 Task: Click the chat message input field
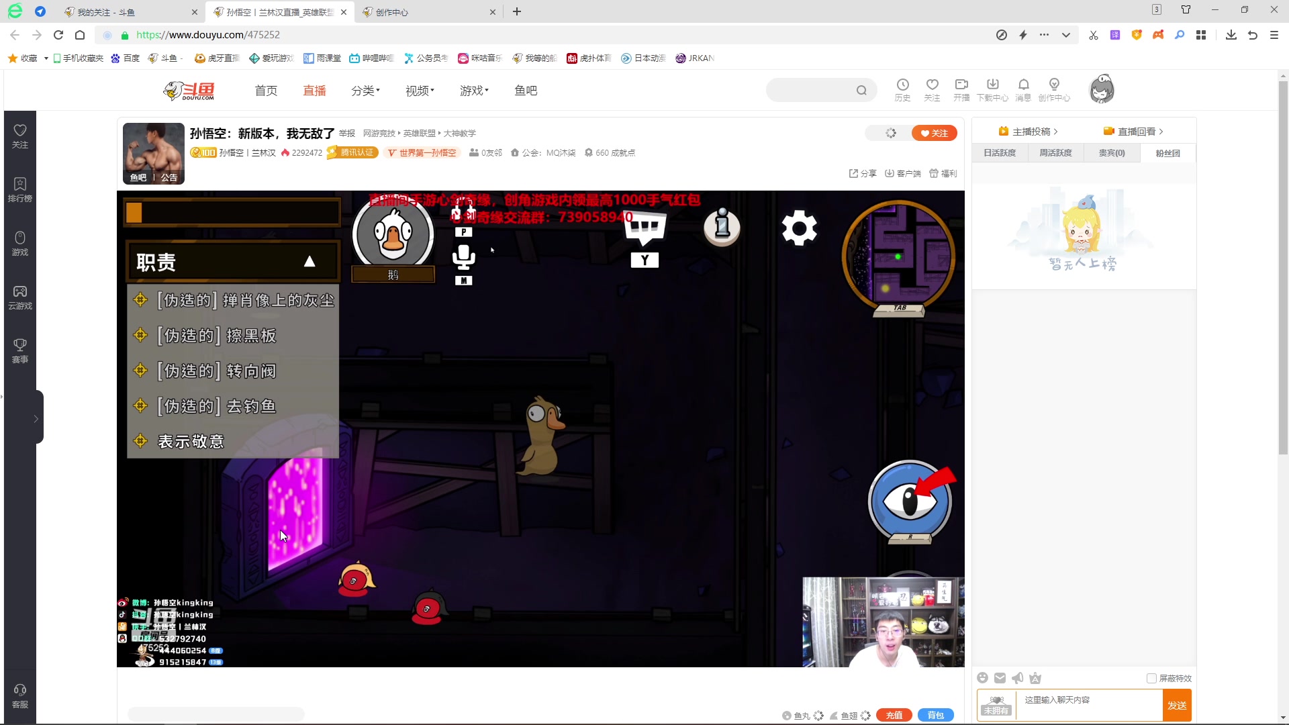1089,706
